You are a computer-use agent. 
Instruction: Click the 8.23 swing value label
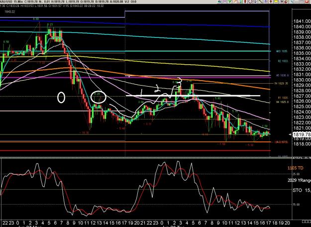pyautogui.click(x=50, y=24)
